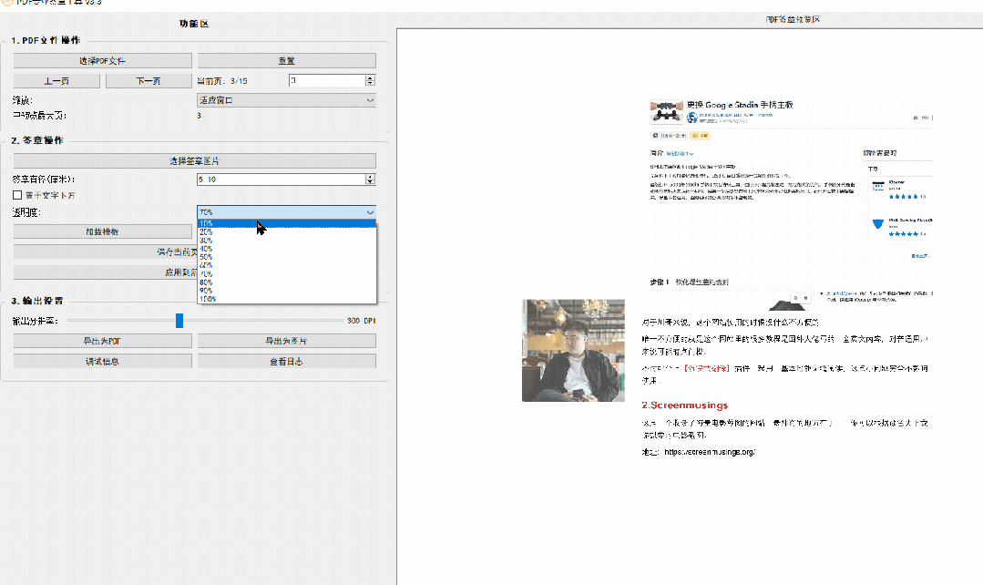Screen dimensions: 983x585
Task: Click the 选择签章图片 button
Action: 194,161
